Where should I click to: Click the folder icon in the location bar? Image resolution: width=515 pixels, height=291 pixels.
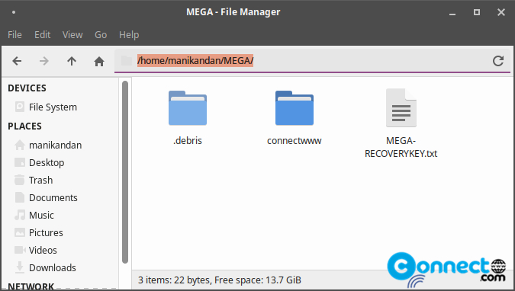click(126, 61)
